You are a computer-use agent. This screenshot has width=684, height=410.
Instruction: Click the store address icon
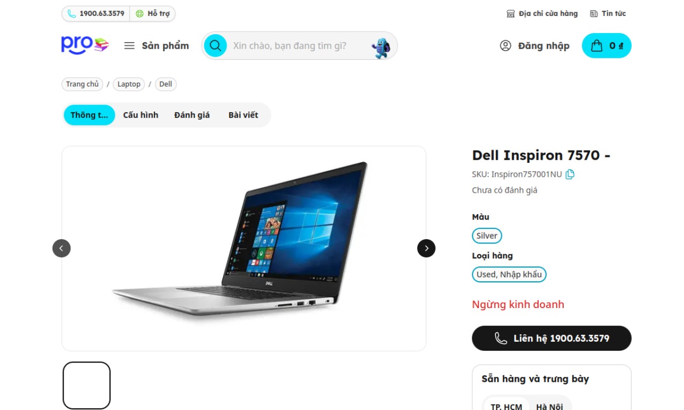pyautogui.click(x=510, y=14)
